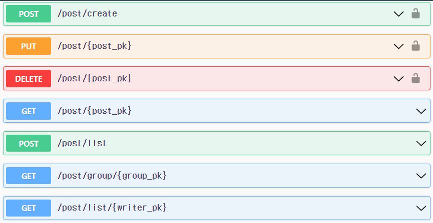Click the path text in the DELETE row
Viewport: 433px width, 223px height.
point(95,78)
